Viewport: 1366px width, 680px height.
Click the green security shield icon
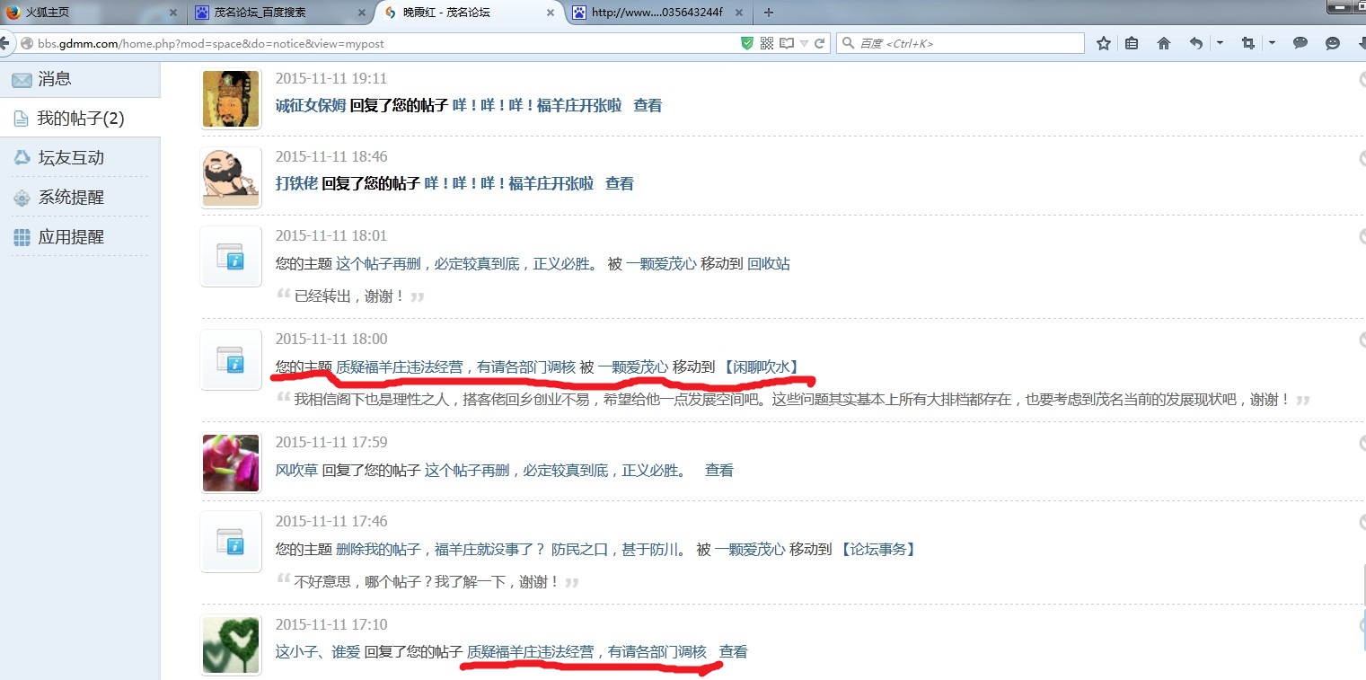point(747,43)
